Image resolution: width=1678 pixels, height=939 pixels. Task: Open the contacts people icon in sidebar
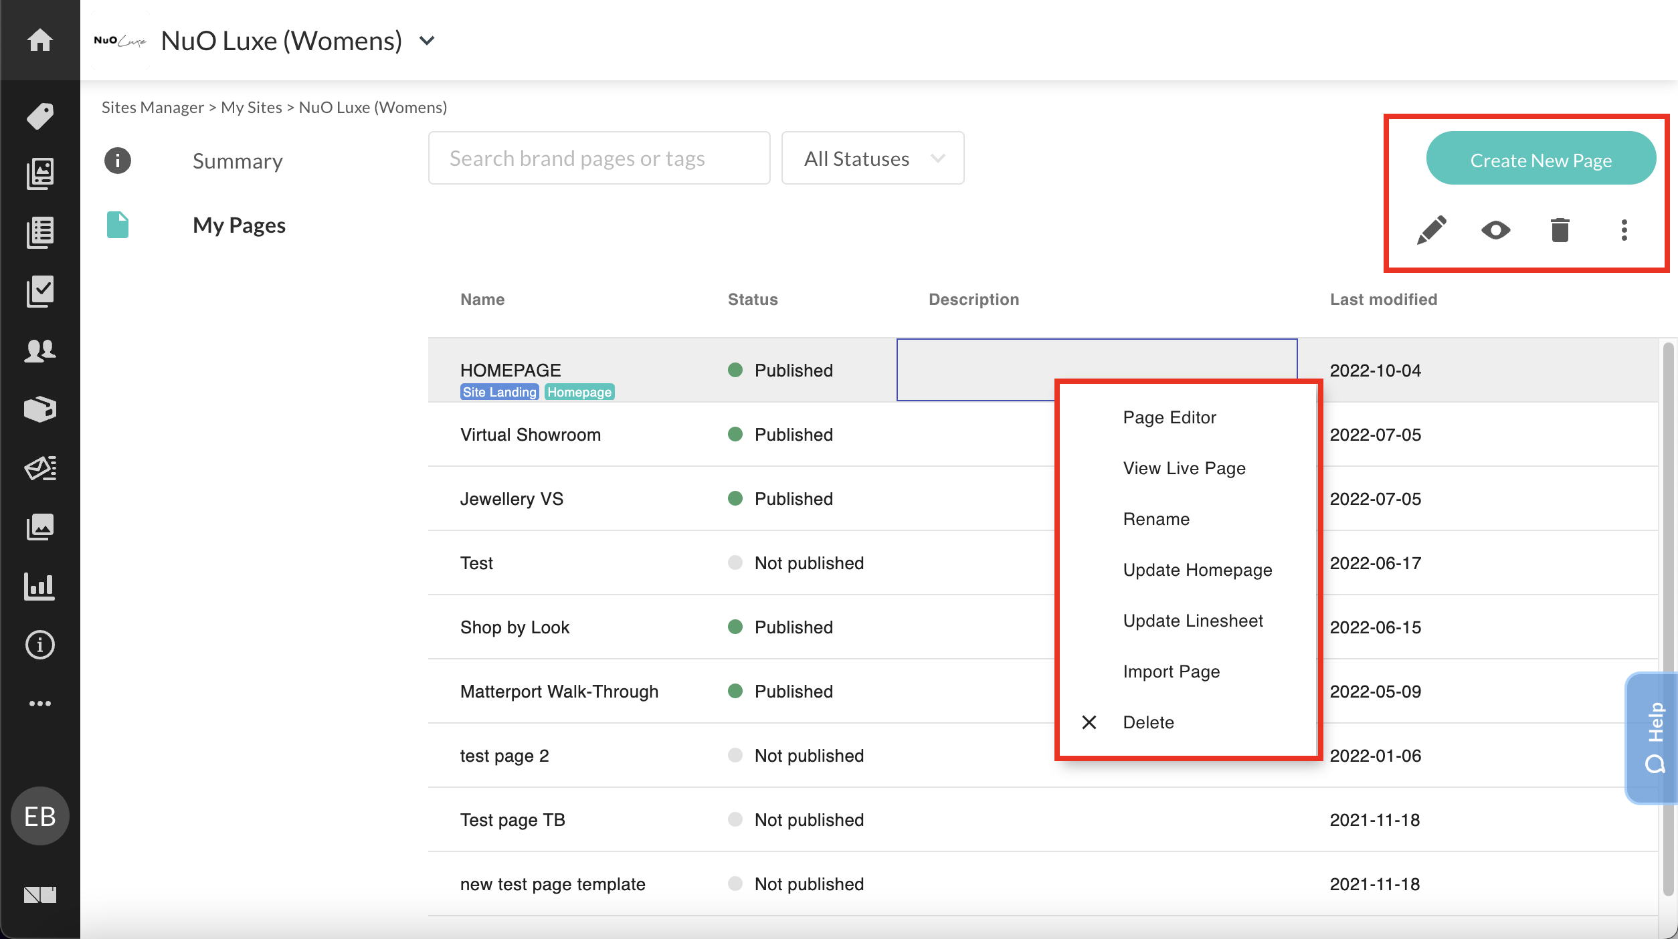click(40, 350)
